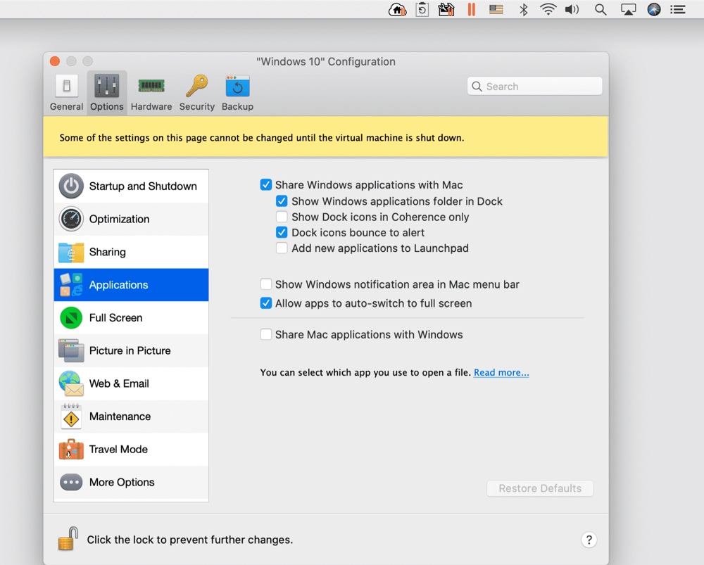Screen dimensions: 704x565
Task: Check Add new applications to Launchpad
Action: [282, 248]
